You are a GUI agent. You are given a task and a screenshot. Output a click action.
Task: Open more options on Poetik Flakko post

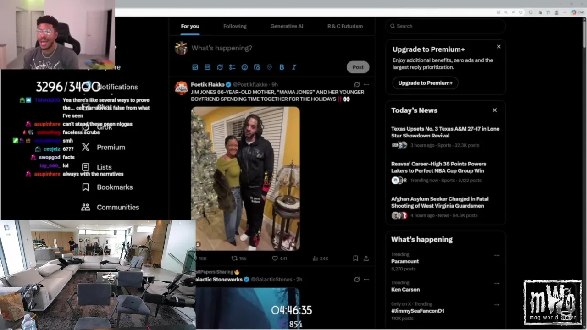pyautogui.click(x=366, y=84)
